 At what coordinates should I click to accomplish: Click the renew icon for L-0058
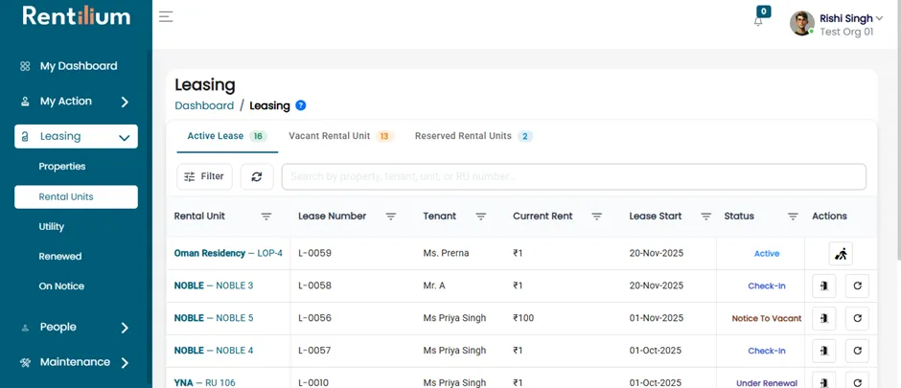[857, 285]
